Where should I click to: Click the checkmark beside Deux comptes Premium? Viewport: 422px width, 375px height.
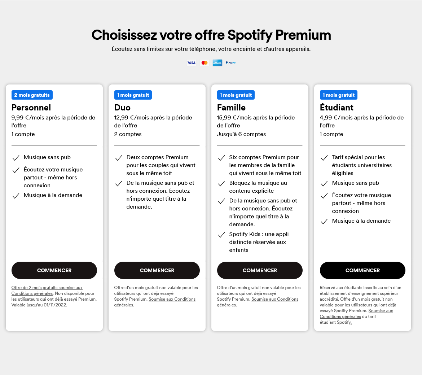[x=119, y=158]
